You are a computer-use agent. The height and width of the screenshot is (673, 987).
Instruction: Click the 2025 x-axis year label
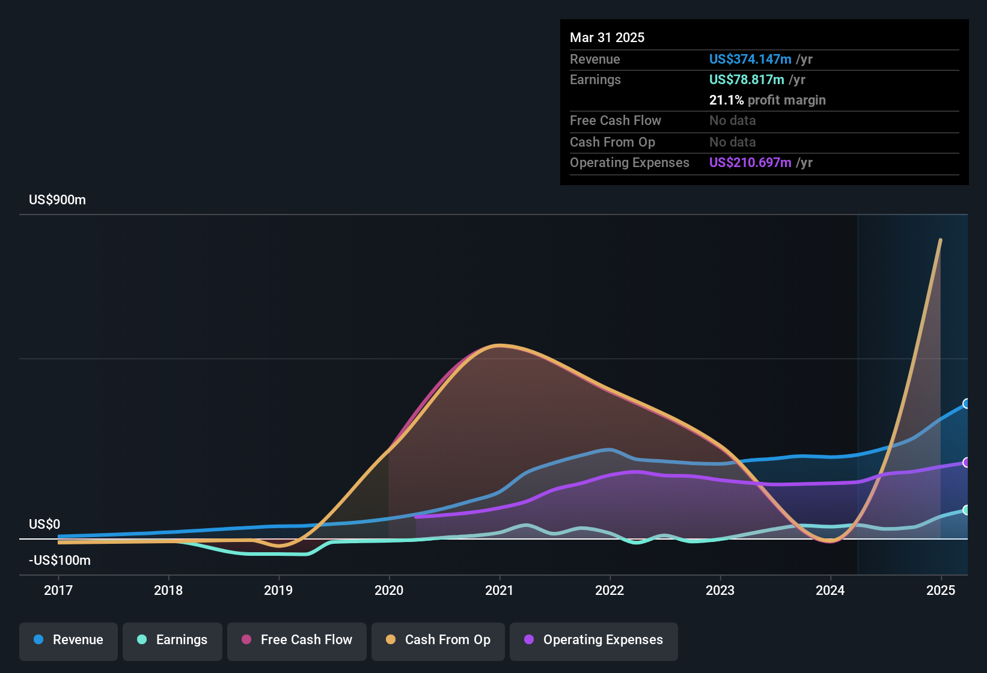tap(941, 590)
